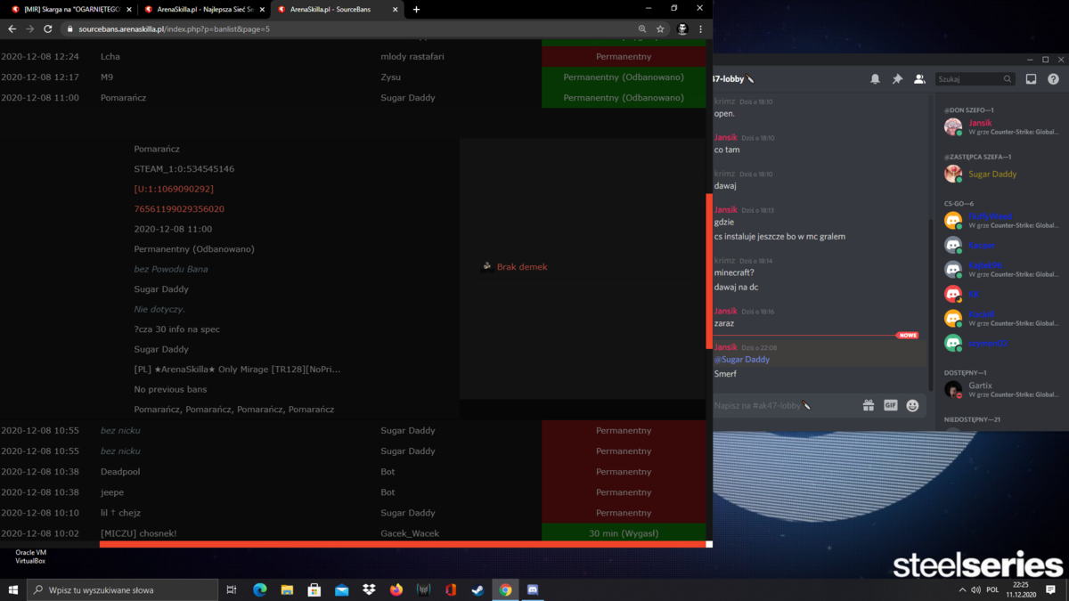This screenshot has height=601, width=1069.
Task: Open Discord help icon
Action: tap(1053, 79)
